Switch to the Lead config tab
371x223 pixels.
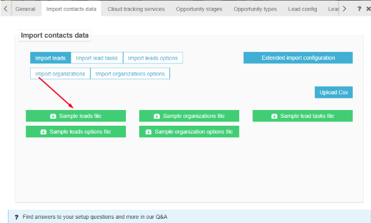[x=303, y=9]
